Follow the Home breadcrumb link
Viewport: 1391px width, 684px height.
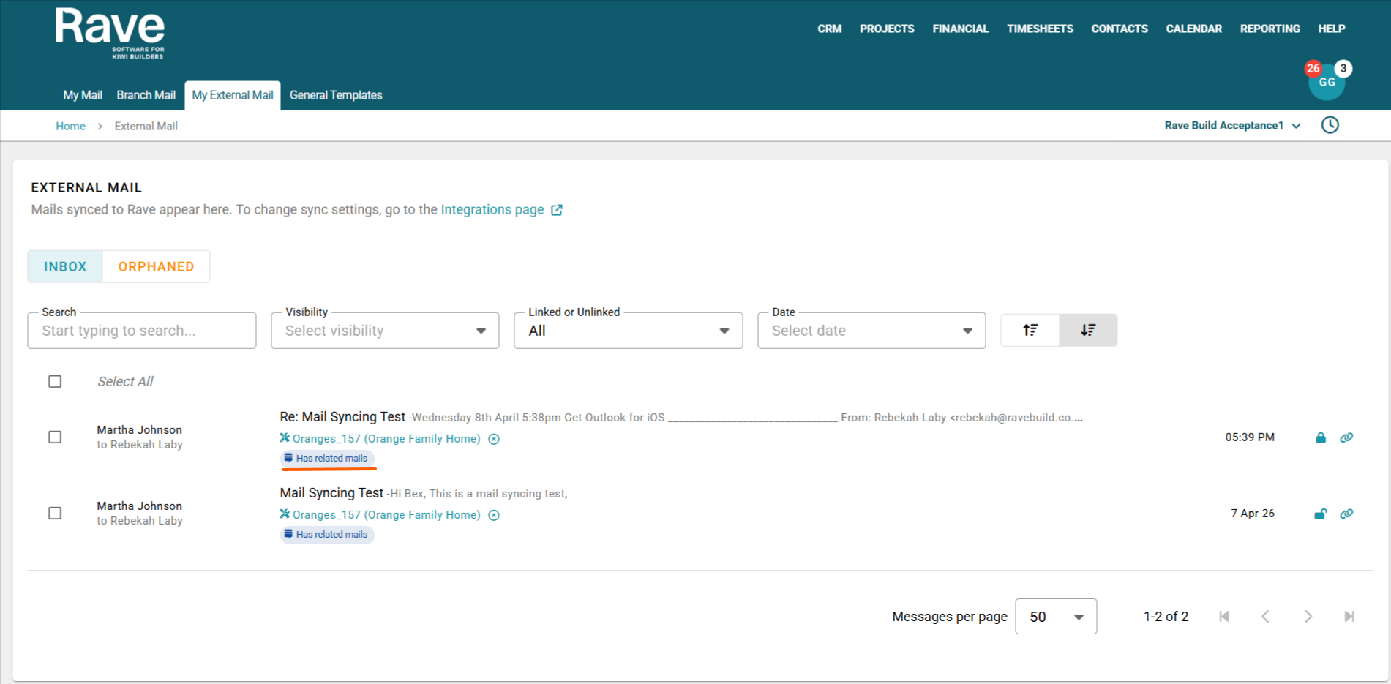[x=70, y=126]
